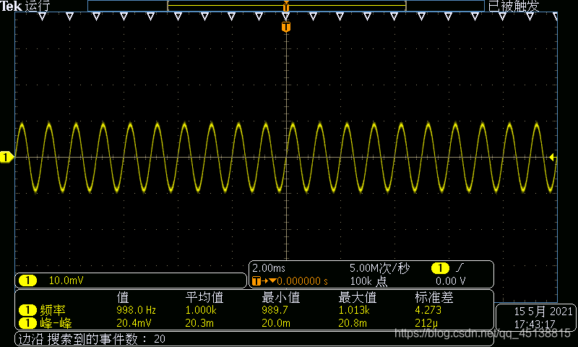The height and width of the screenshot is (347, 578).
Task: Click the channel 1 badge beside 10.0mV
Action: (27, 280)
